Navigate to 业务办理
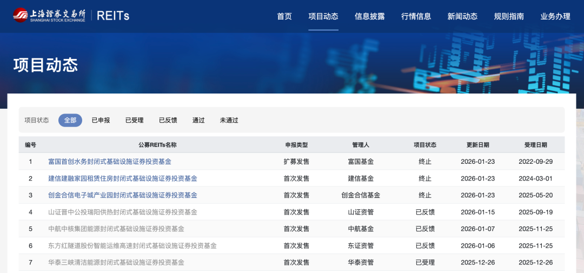584x273 pixels. pos(555,16)
